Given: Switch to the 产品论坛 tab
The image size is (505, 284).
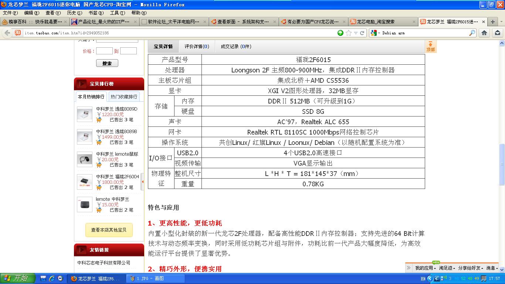Looking at the screenshot, I should pyautogui.click(x=104, y=21).
